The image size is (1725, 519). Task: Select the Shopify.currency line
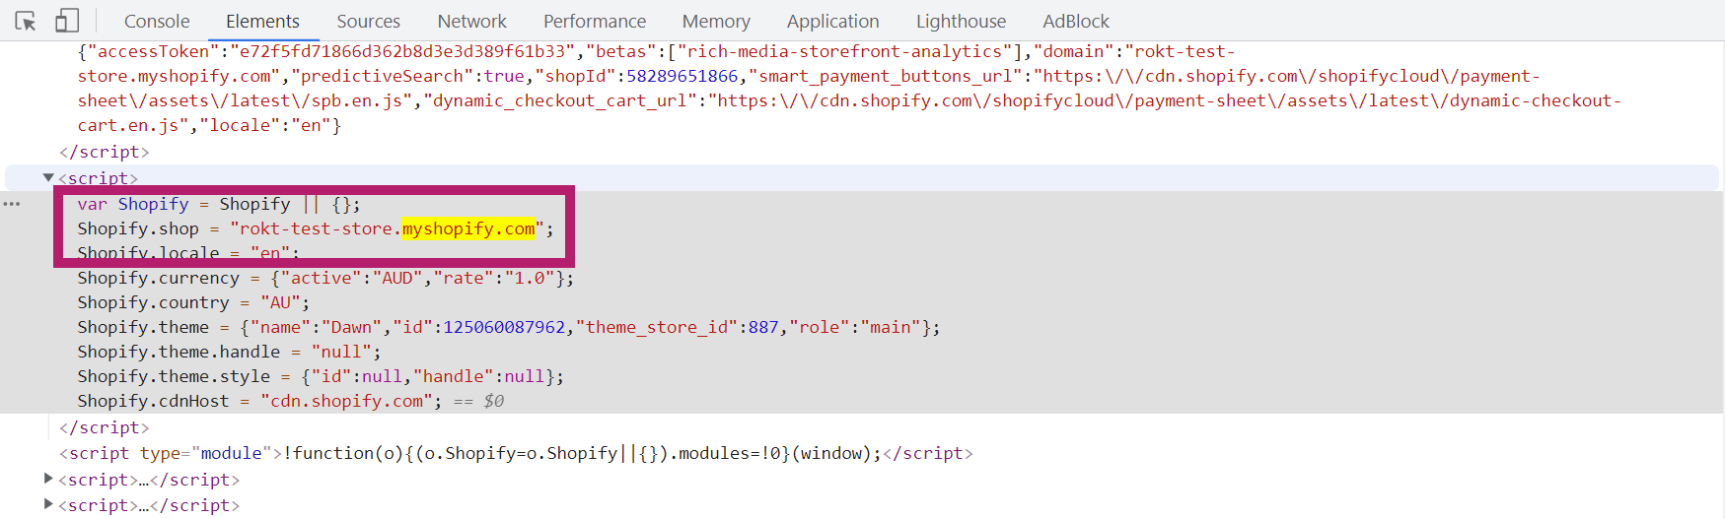(x=325, y=278)
